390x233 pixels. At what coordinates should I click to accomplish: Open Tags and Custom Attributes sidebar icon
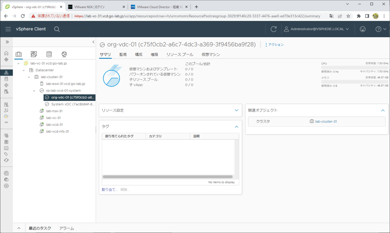tap(6, 154)
